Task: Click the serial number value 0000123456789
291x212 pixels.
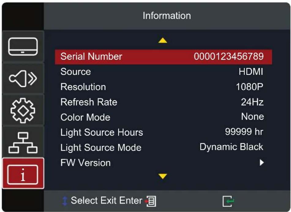Action: click(229, 56)
